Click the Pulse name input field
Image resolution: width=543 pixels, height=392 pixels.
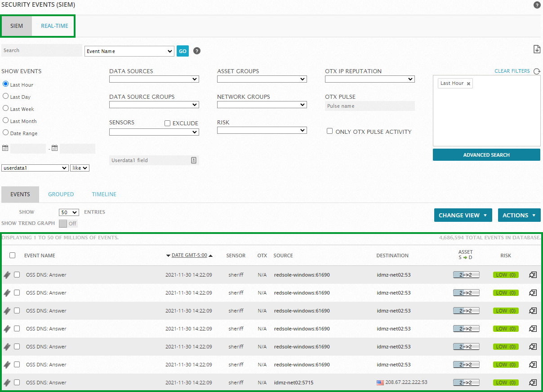pos(370,106)
